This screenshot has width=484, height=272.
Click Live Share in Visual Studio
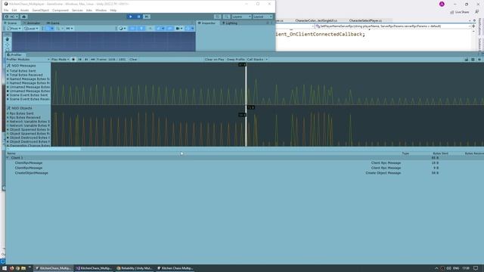pyautogui.click(x=459, y=12)
